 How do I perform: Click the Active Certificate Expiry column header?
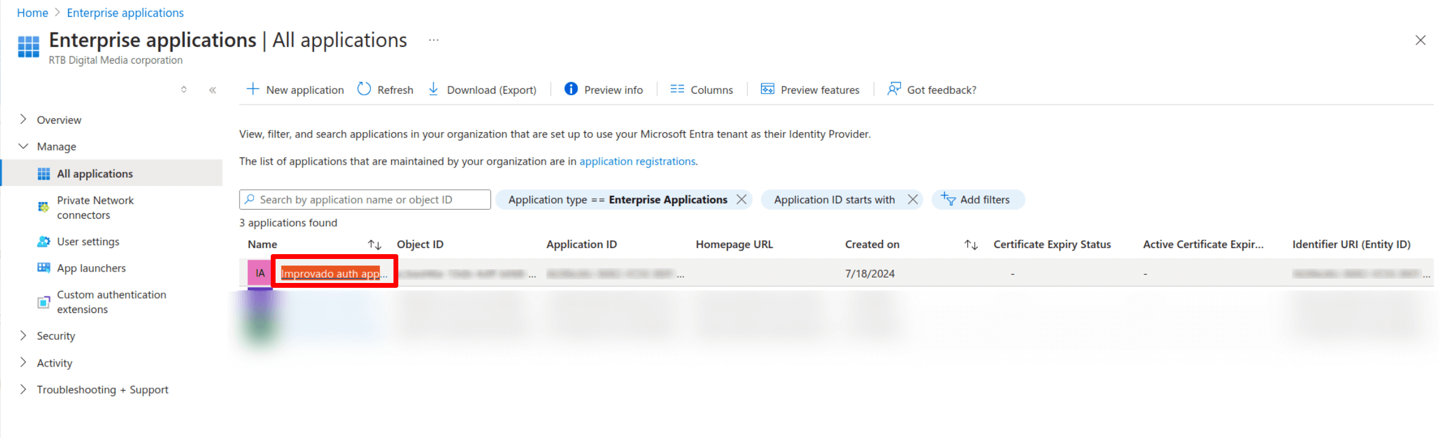1203,245
